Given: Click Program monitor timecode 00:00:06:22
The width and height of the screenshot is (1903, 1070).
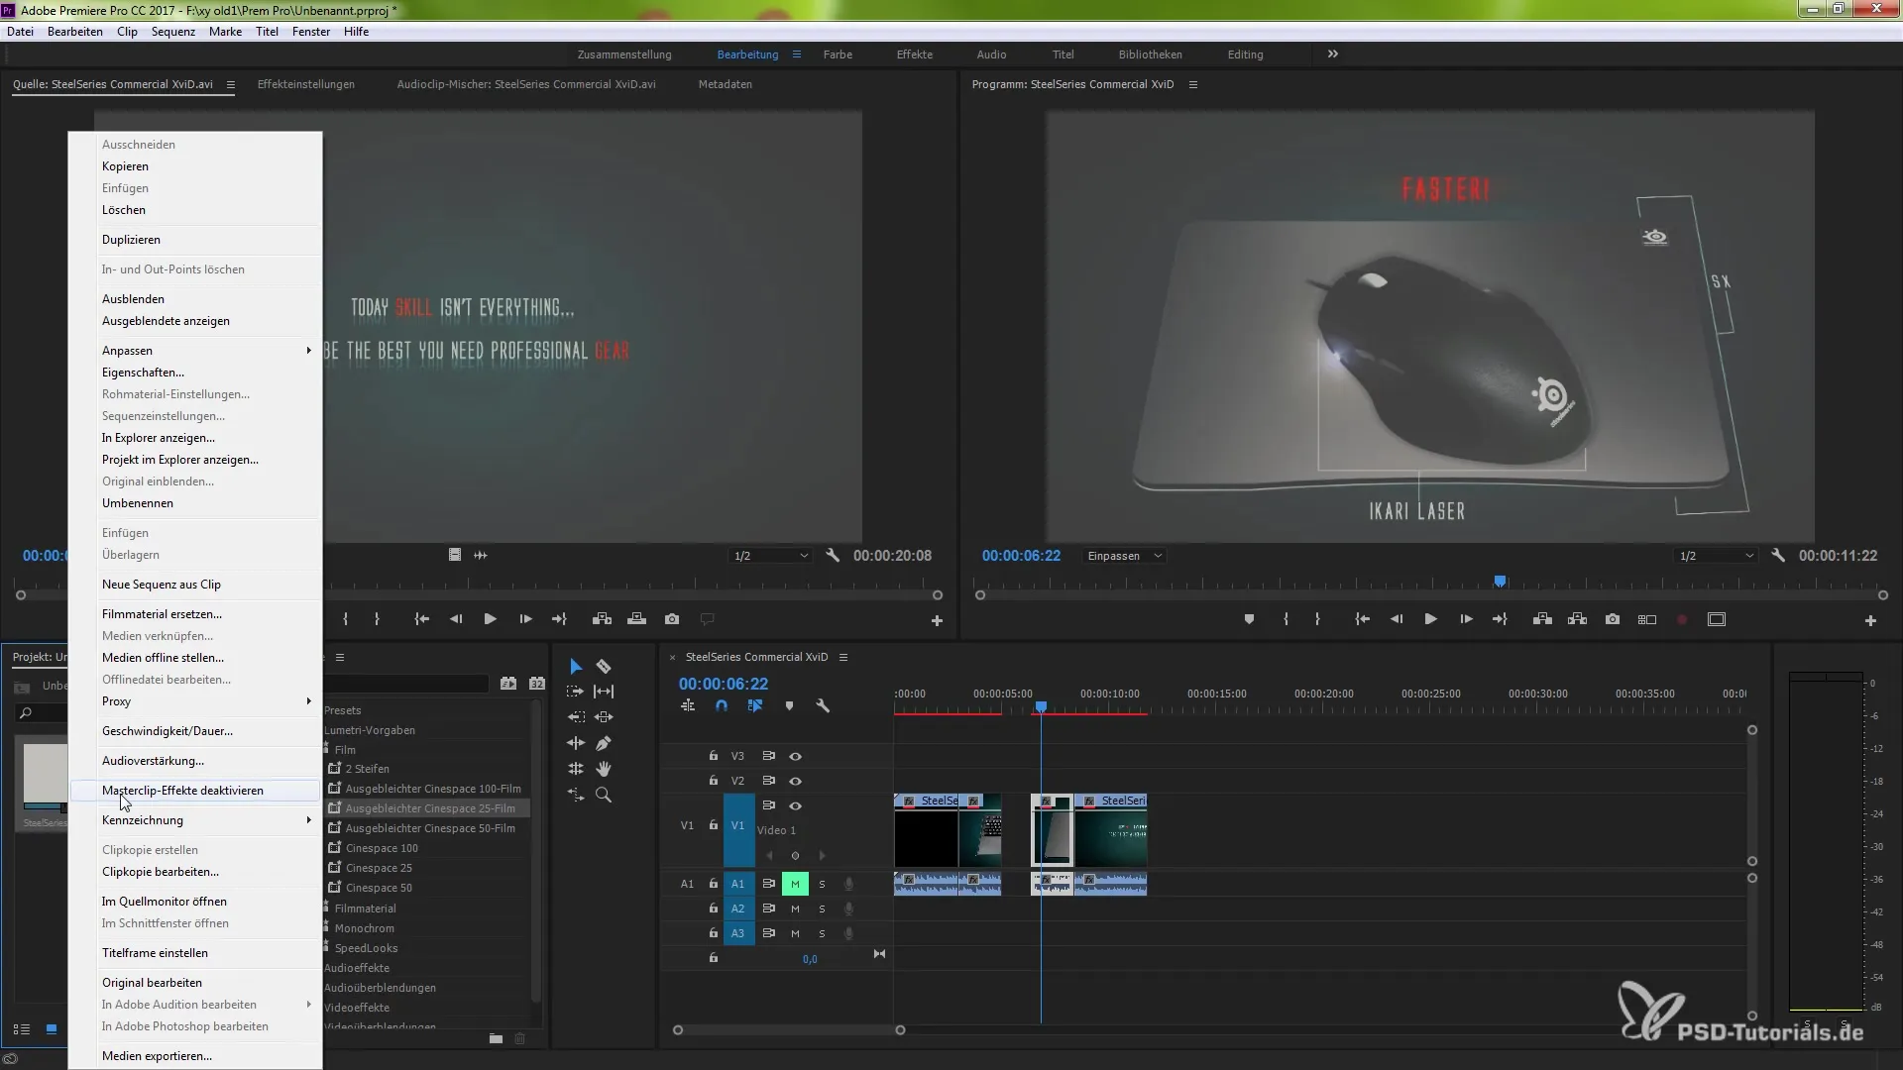Looking at the screenshot, I should point(1021,556).
